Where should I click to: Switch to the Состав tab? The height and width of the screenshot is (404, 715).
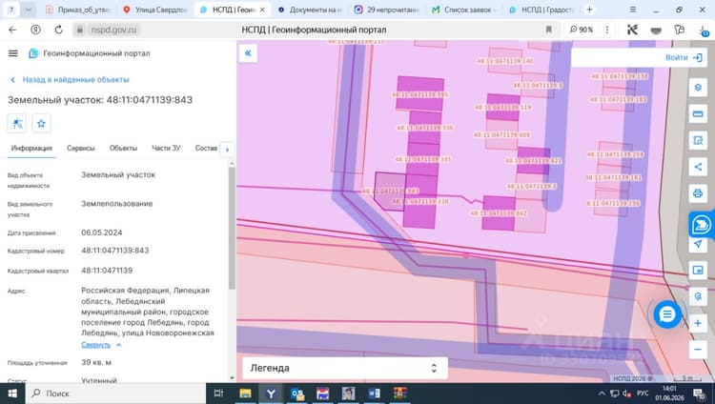206,149
